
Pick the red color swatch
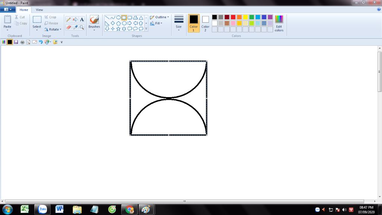coord(233,17)
